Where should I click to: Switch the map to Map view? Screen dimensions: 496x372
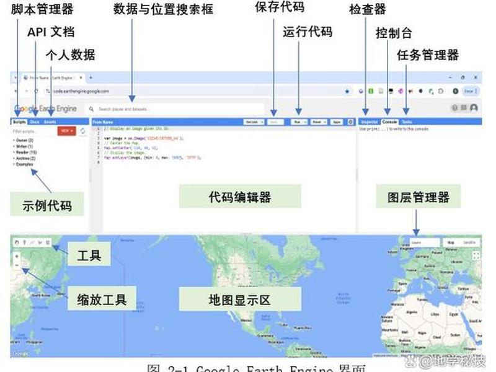coord(451,242)
